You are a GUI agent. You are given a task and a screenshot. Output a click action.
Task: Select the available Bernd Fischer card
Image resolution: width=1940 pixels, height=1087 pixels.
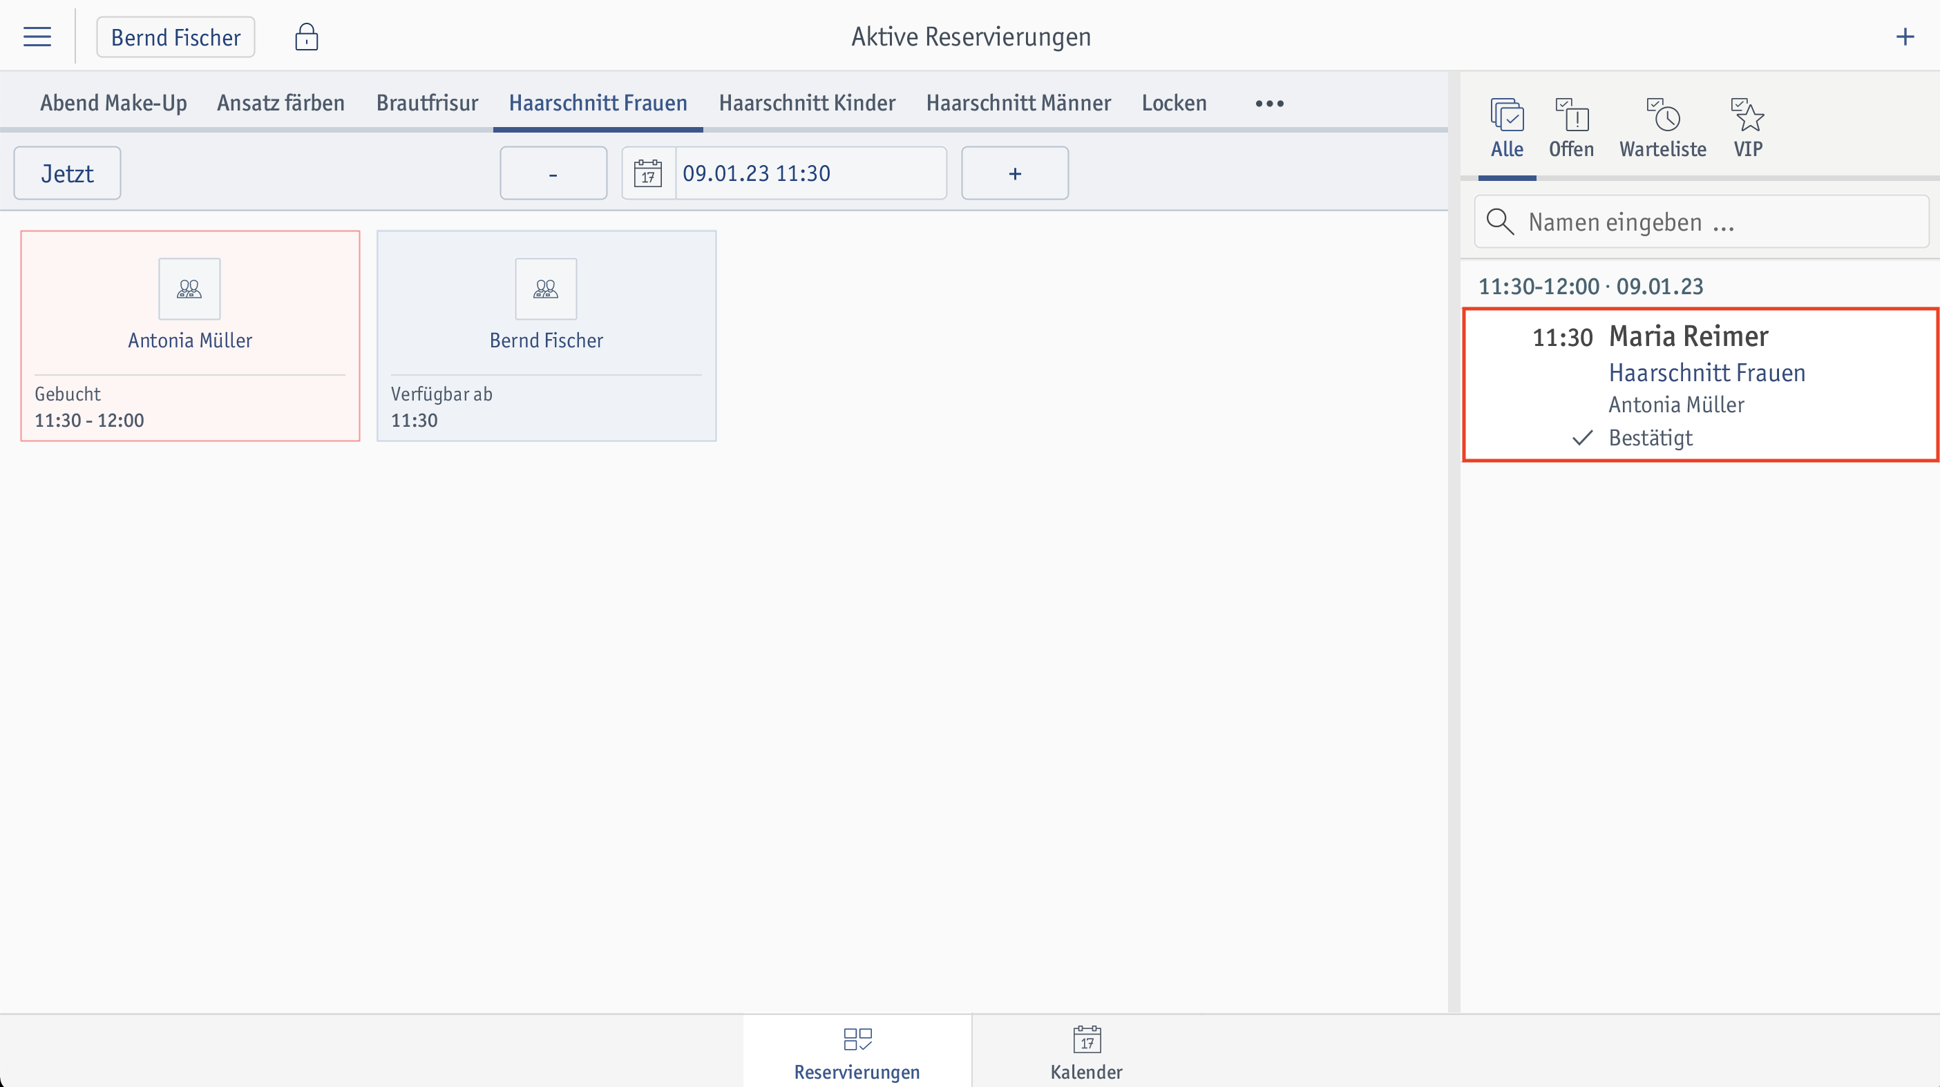click(x=546, y=336)
